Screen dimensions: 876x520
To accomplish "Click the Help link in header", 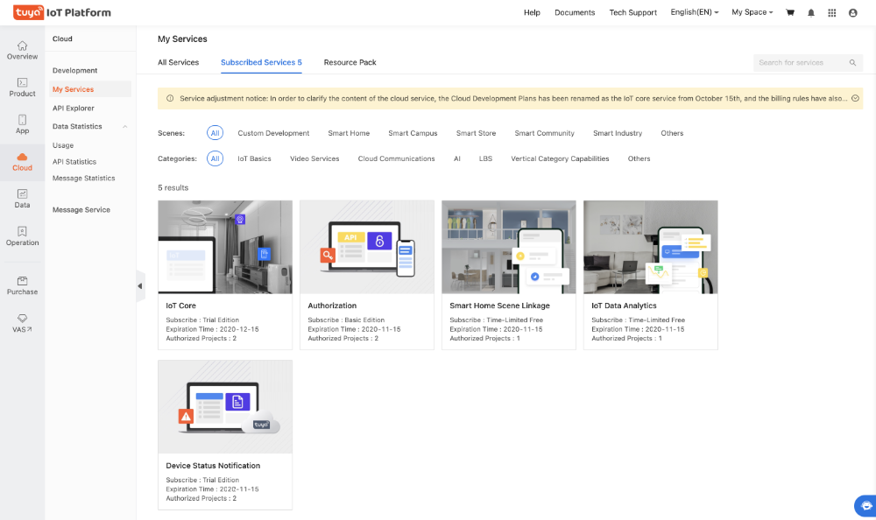I will pyautogui.click(x=532, y=12).
